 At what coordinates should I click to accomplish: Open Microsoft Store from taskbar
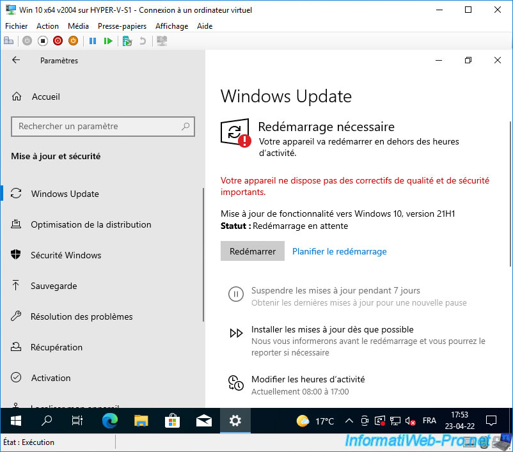coord(173,421)
